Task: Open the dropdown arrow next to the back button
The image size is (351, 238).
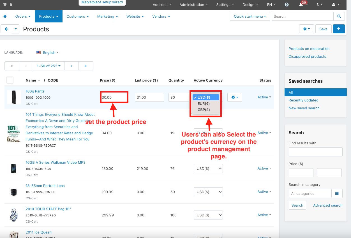Action: (x=15, y=29)
